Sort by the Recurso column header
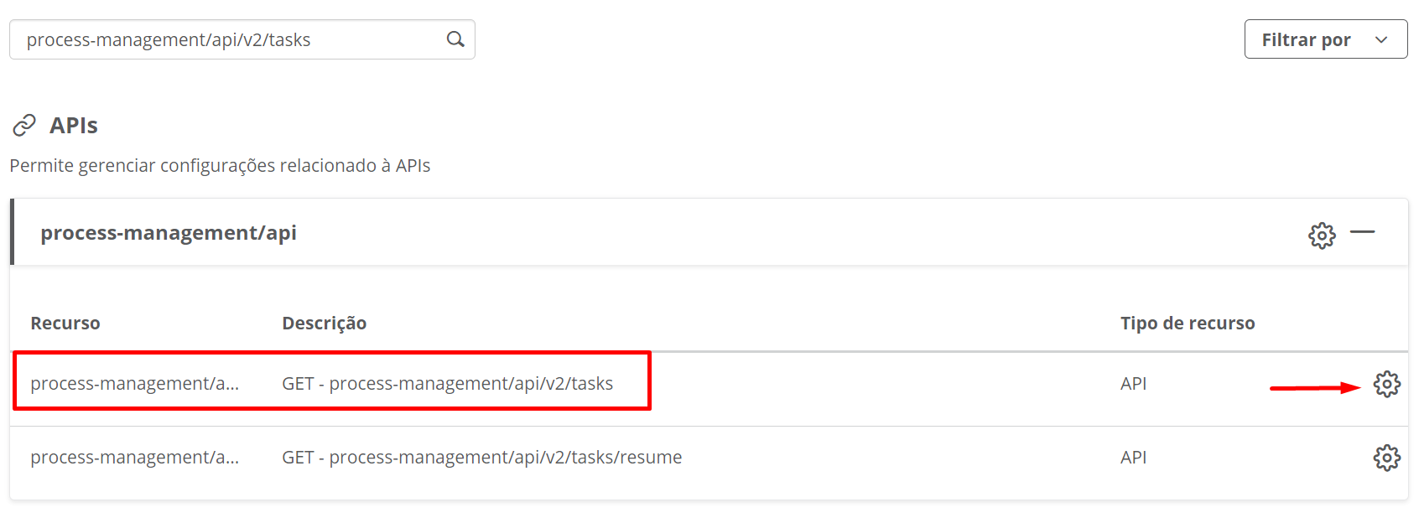1419x523 pixels. 65,324
